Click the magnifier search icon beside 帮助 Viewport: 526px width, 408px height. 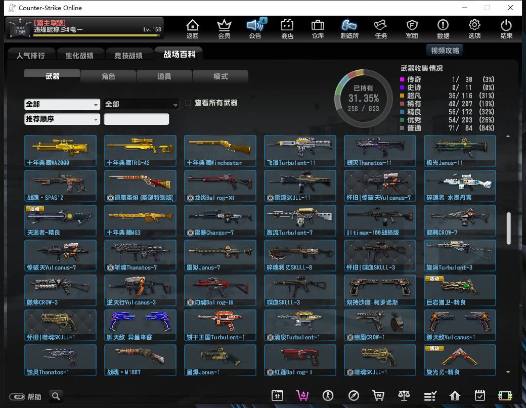click(56, 396)
